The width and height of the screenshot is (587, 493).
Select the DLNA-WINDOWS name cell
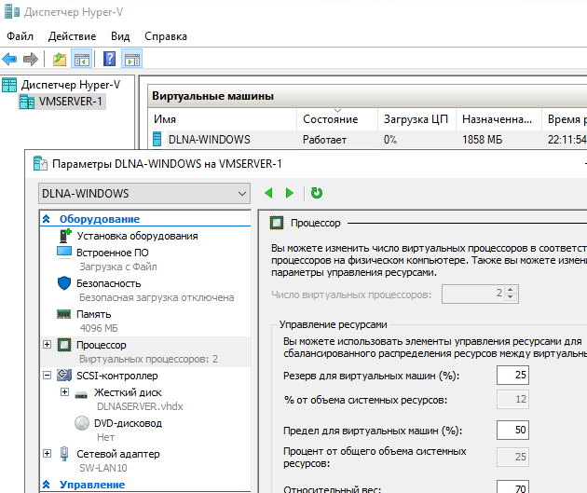(210, 140)
